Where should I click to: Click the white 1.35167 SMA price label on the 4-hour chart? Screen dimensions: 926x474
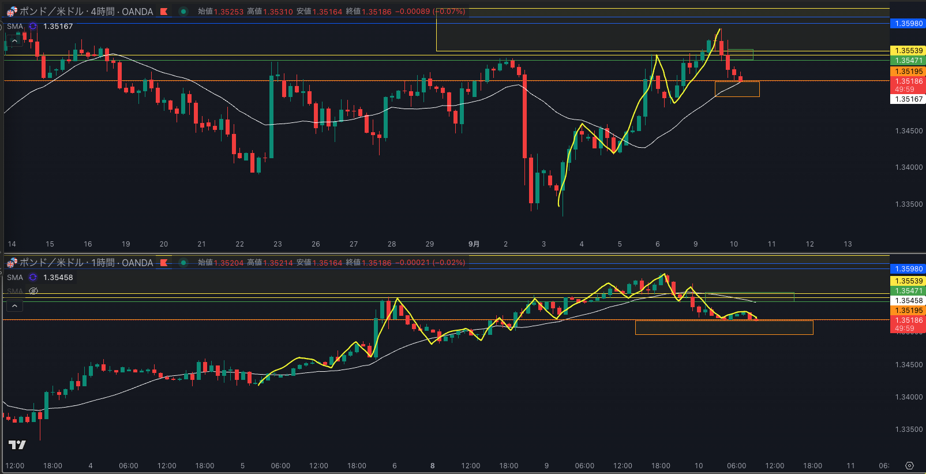click(908, 99)
